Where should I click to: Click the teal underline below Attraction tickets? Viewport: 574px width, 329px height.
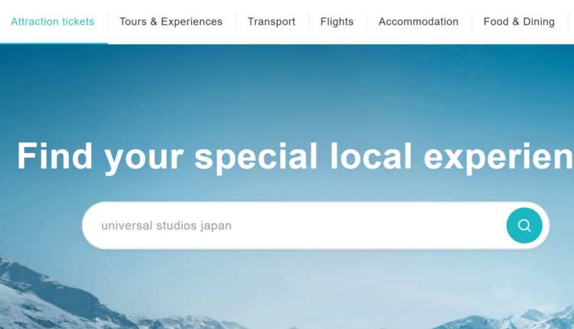54,43
